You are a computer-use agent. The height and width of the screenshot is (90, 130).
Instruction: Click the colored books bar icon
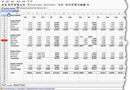tap(84, 5)
